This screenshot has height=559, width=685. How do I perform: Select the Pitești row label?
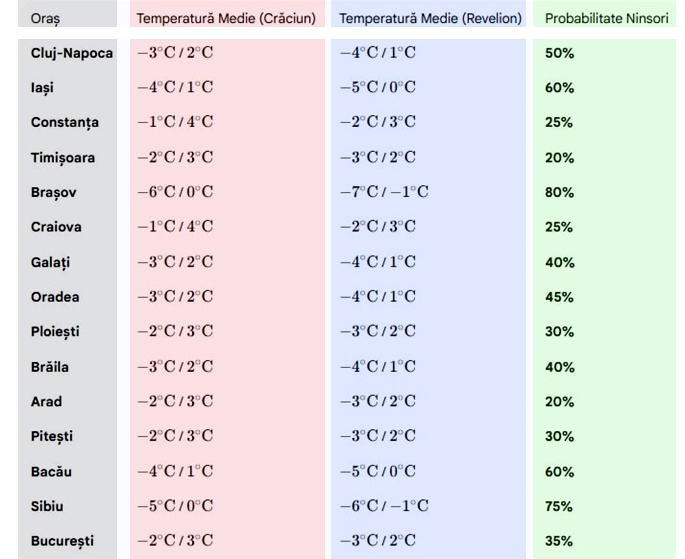51,436
